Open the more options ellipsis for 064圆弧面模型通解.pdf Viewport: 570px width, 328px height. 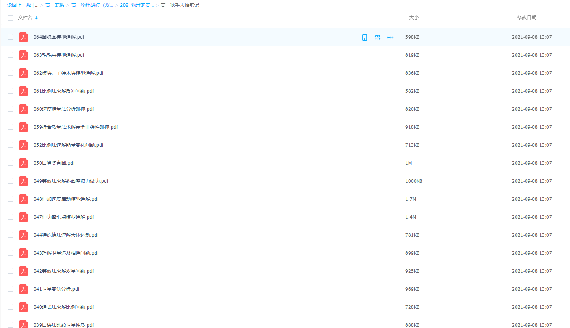[x=390, y=38]
